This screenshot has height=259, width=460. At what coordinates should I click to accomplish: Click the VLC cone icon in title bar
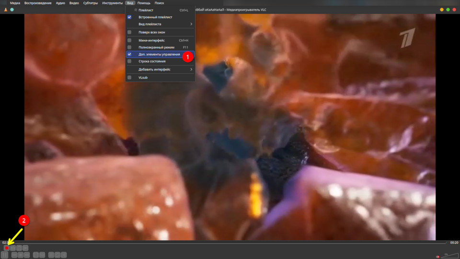tap(5, 10)
